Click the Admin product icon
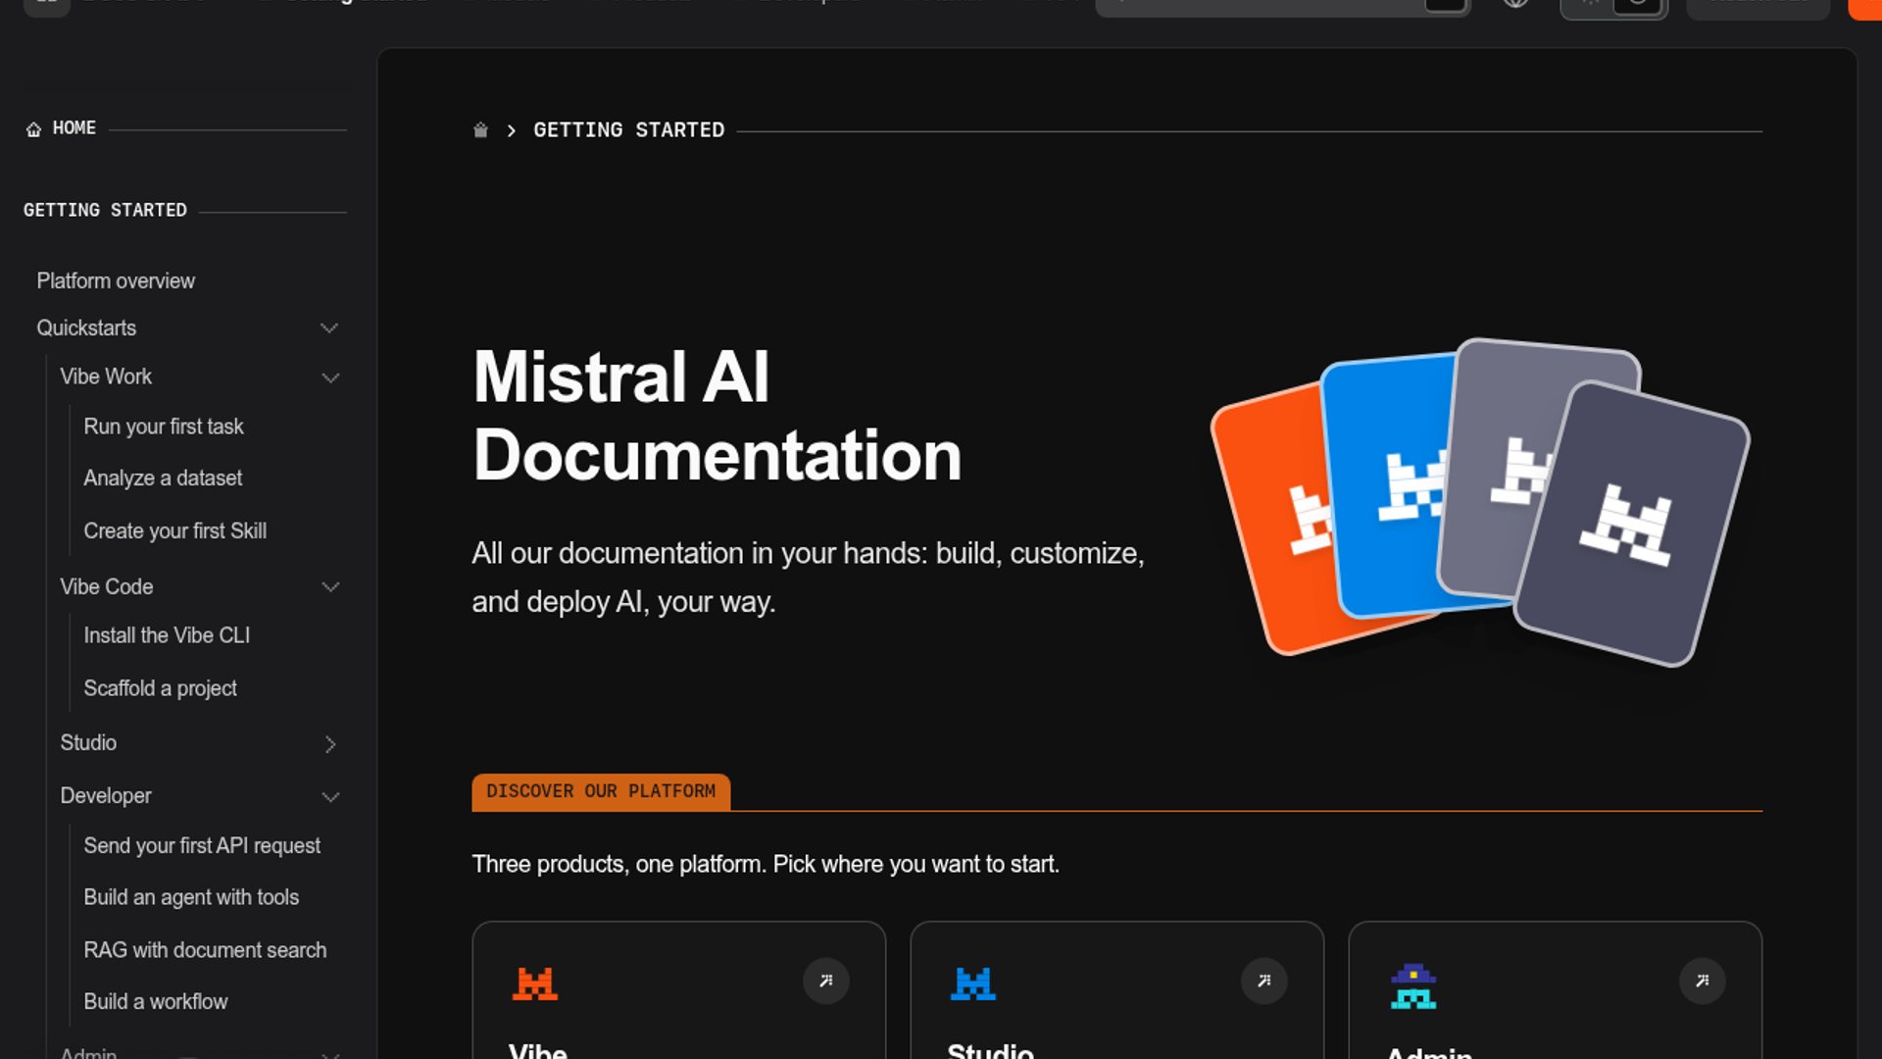1882x1059 pixels. pyautogui.click(x=1413, y=985)
